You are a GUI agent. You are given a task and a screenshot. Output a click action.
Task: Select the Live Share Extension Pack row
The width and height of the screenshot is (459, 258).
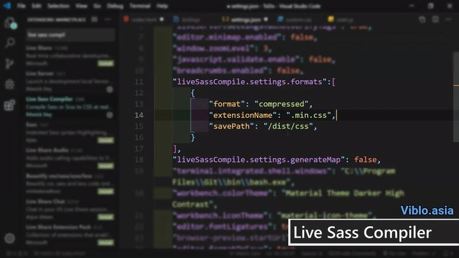tap(70, 234)
